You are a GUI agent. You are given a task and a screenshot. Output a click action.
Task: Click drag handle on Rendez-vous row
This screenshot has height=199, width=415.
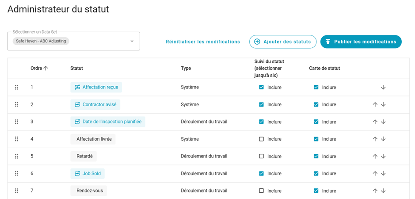click(x=16, y=191)
